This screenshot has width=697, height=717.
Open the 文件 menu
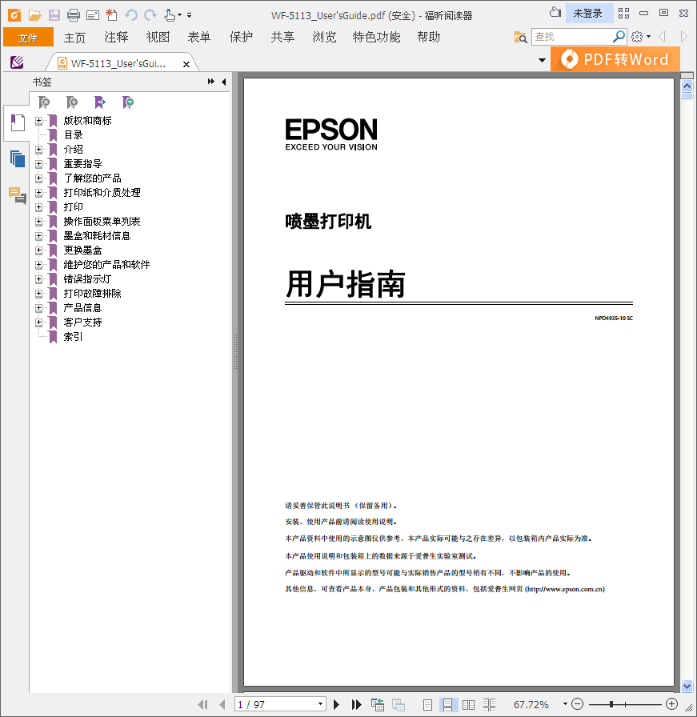pos(28,37)
